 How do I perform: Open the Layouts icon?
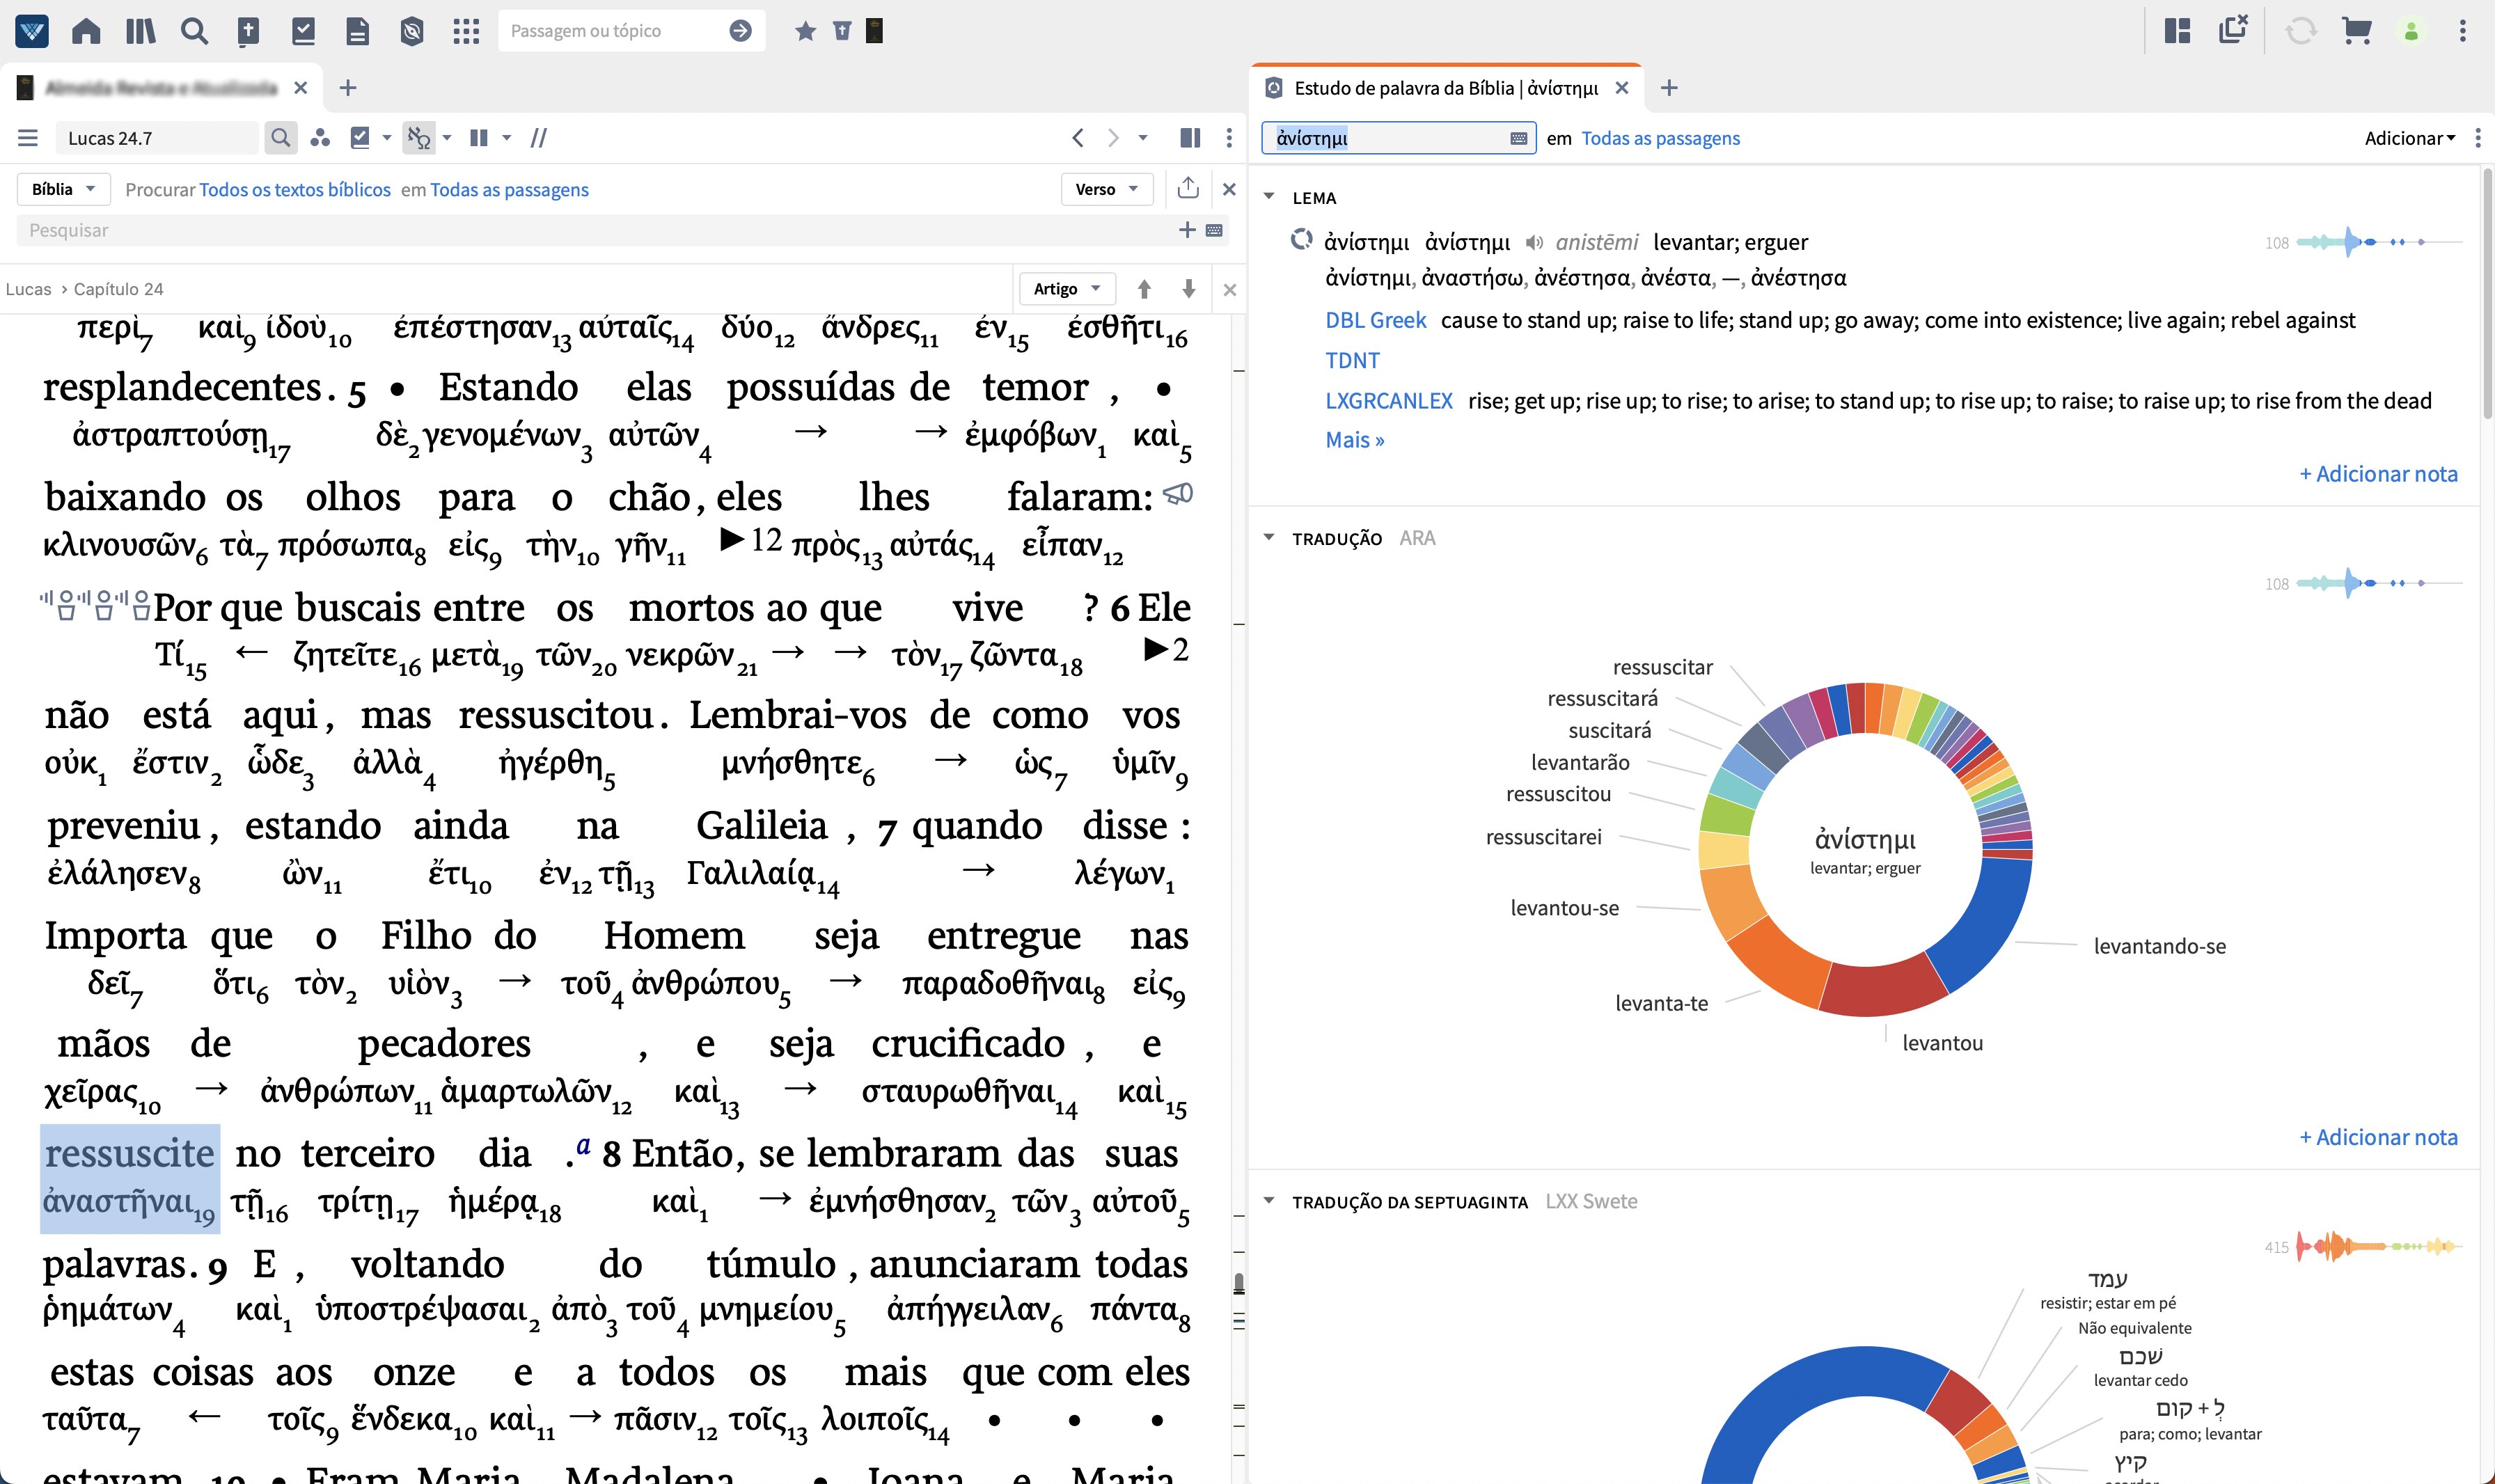point(2177,31)
